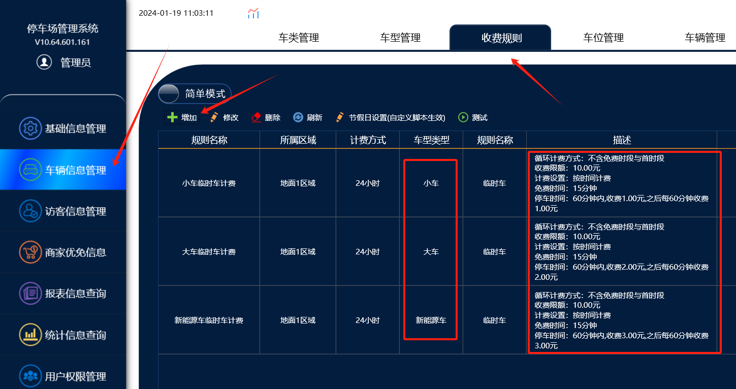The height and width of the screenshot is (389, 736).
Task: Click 24小时 in the 大车临时车计费 row
Action: click(368, 252)
